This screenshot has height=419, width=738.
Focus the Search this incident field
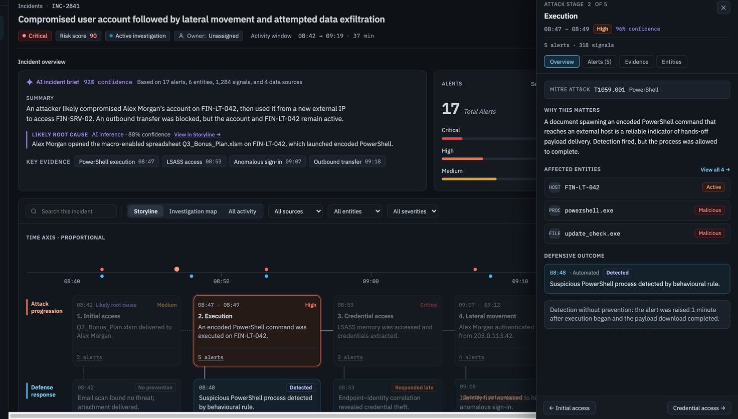pyautogui.click(x=71, y=212)
